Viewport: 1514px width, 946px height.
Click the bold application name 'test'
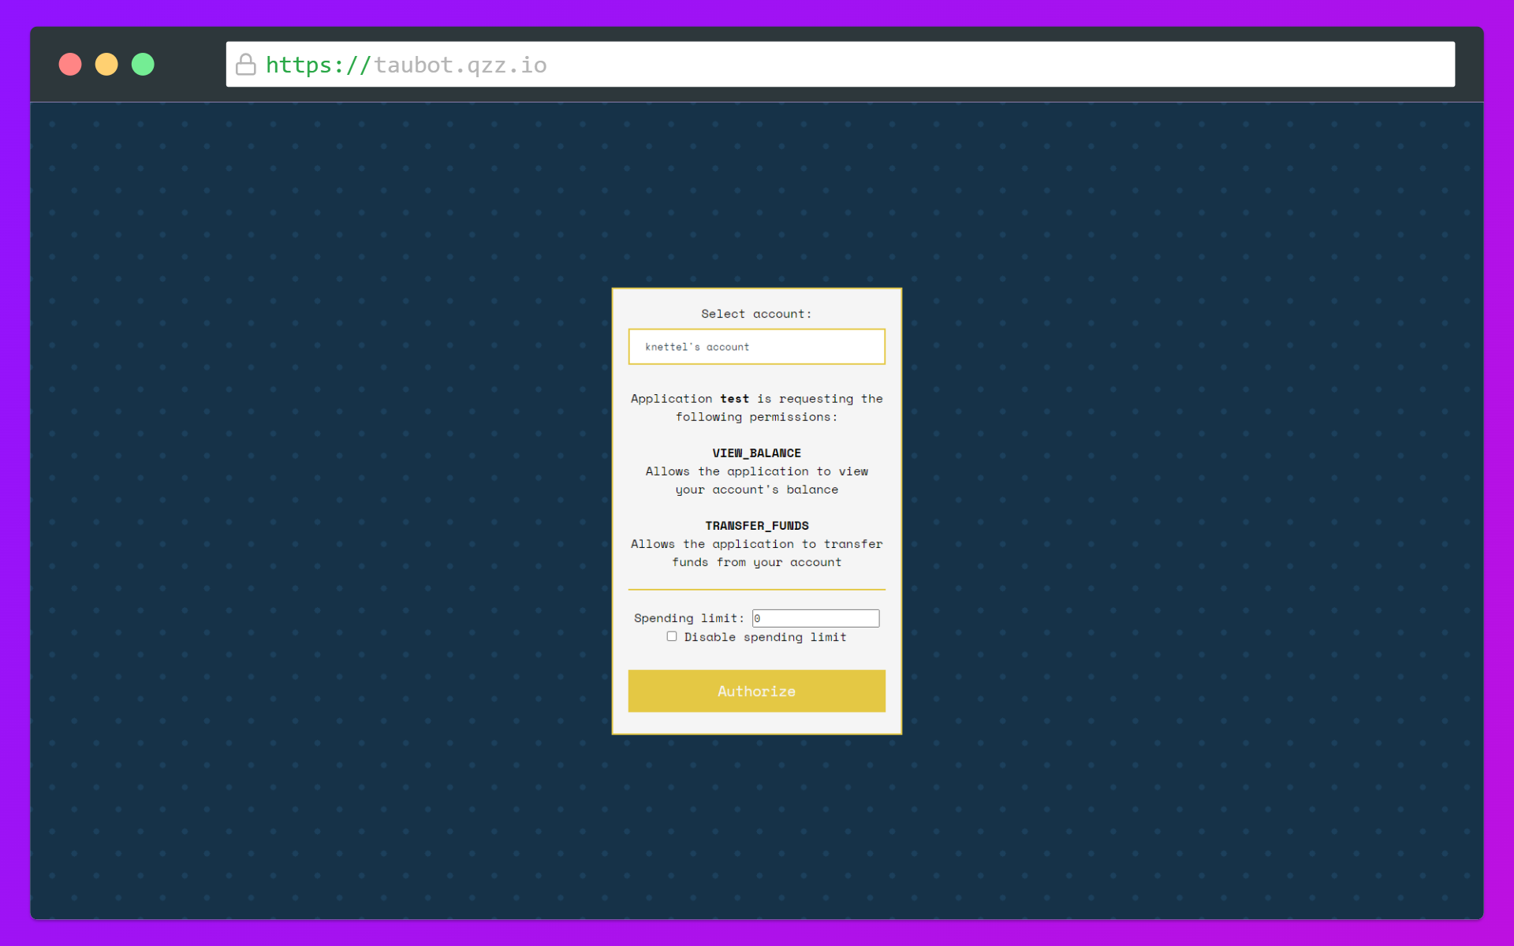pos(734,399)
